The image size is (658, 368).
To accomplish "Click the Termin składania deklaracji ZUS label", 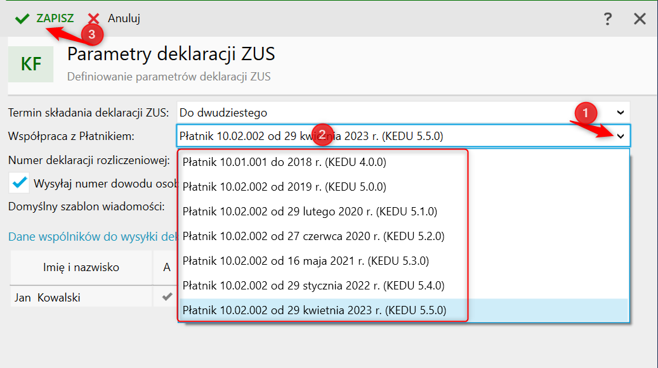I will [88, 113].
